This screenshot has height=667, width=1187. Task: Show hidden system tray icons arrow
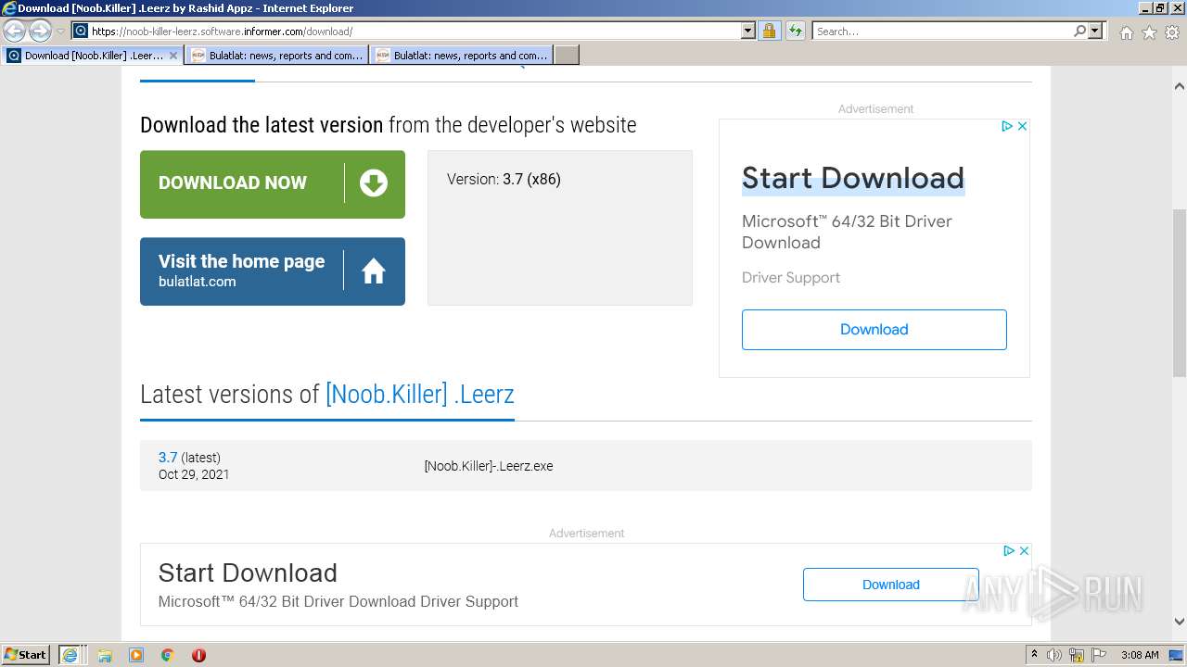coord(1034,655)
